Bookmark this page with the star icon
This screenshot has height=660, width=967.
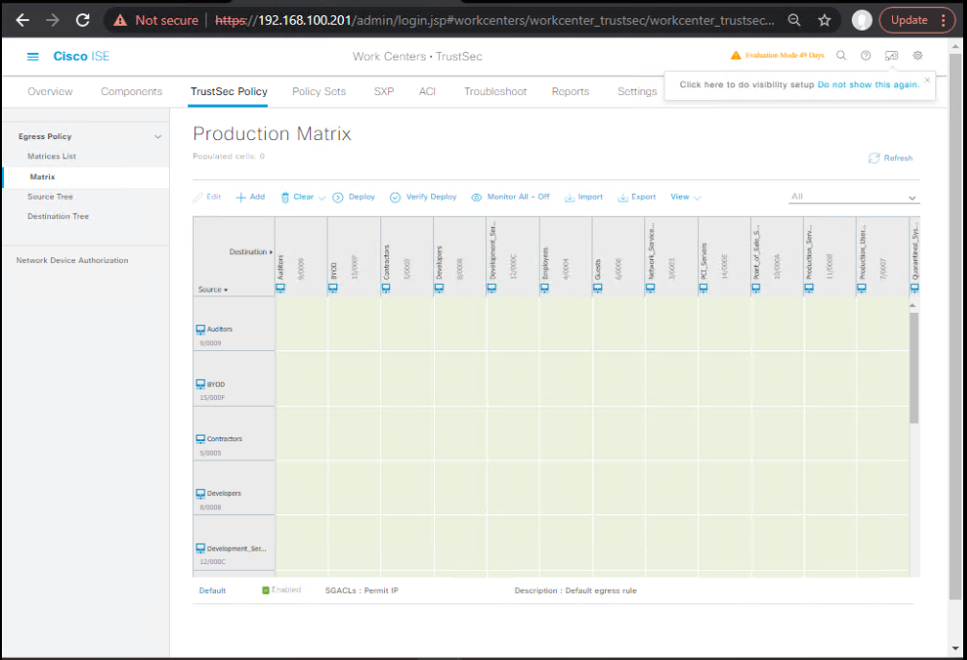(x=825, y=20)
